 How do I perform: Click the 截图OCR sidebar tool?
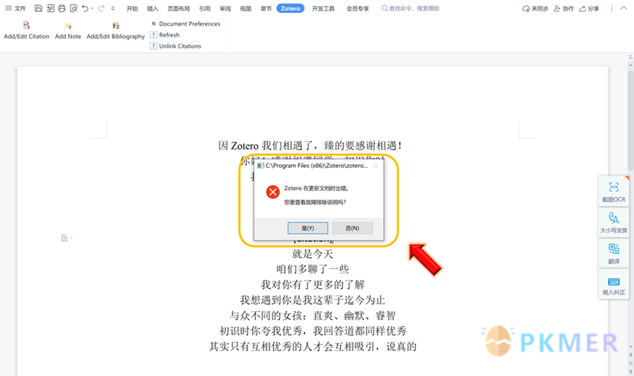pyautogui.click(x=613, y=192)
